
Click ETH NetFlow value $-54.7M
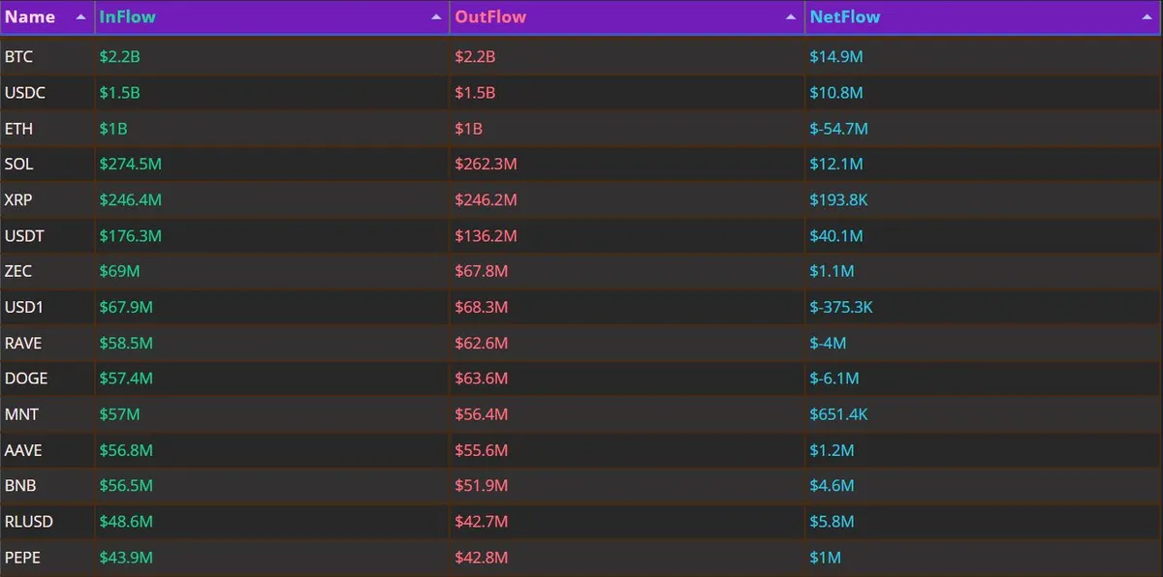[x=839, y=129]
